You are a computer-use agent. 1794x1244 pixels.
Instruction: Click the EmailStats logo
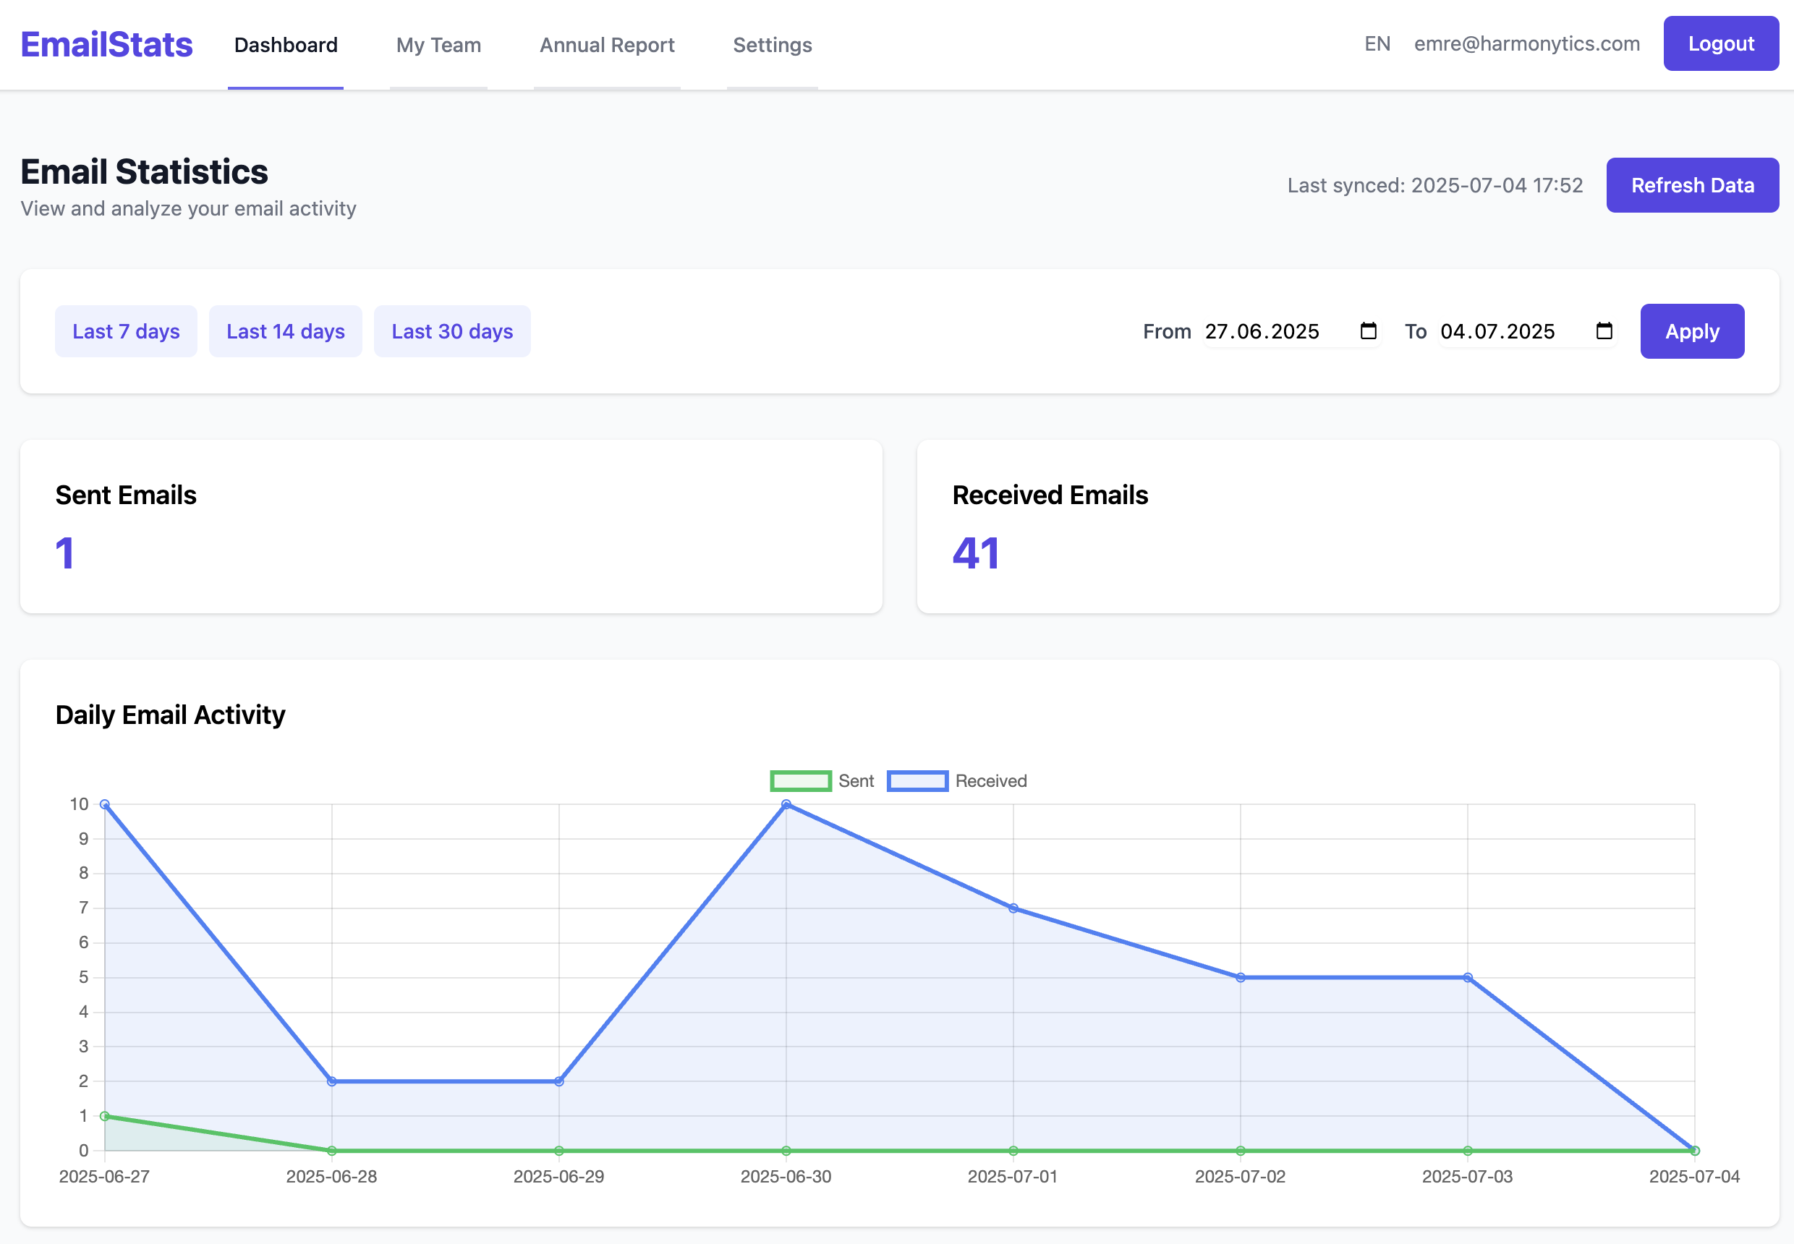coord(107,44)
